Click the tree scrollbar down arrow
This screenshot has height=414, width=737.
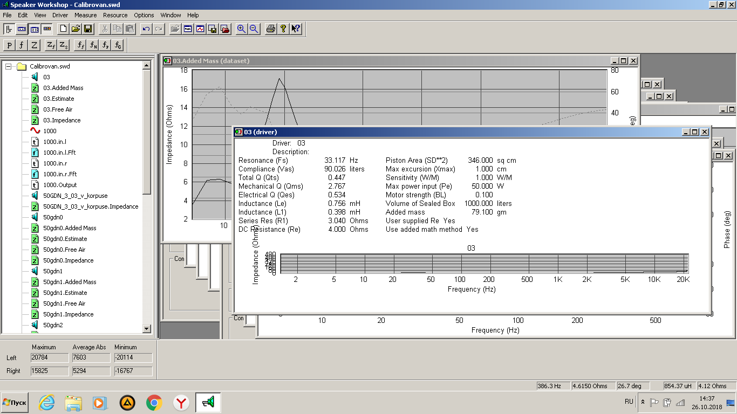tap(147, 329)
